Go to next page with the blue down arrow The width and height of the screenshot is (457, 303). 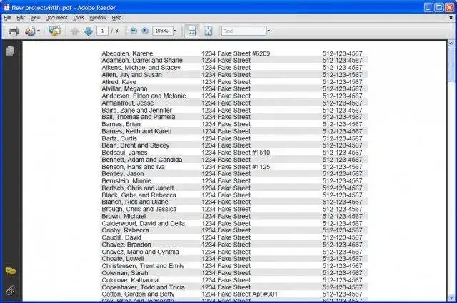click(x=89, y=31)
